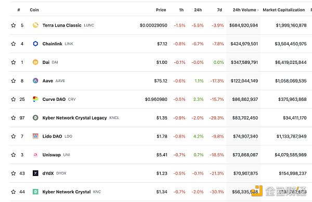Click the Dai coin logo icon
Viewport: 312px width, 202px height.
(x=35, y=62)
